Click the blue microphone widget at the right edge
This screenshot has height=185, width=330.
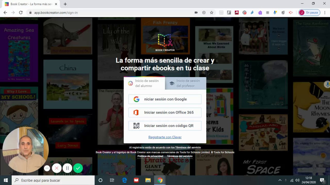point(327,85)
